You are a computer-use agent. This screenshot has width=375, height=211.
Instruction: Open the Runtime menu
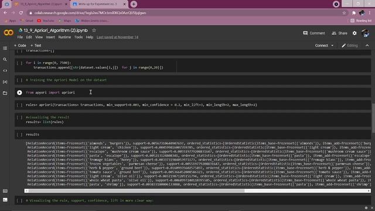[64, 38]
